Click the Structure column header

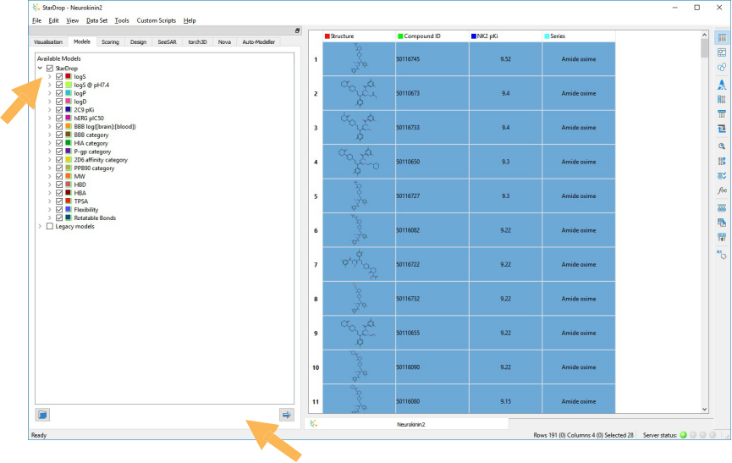pos(359,36)
